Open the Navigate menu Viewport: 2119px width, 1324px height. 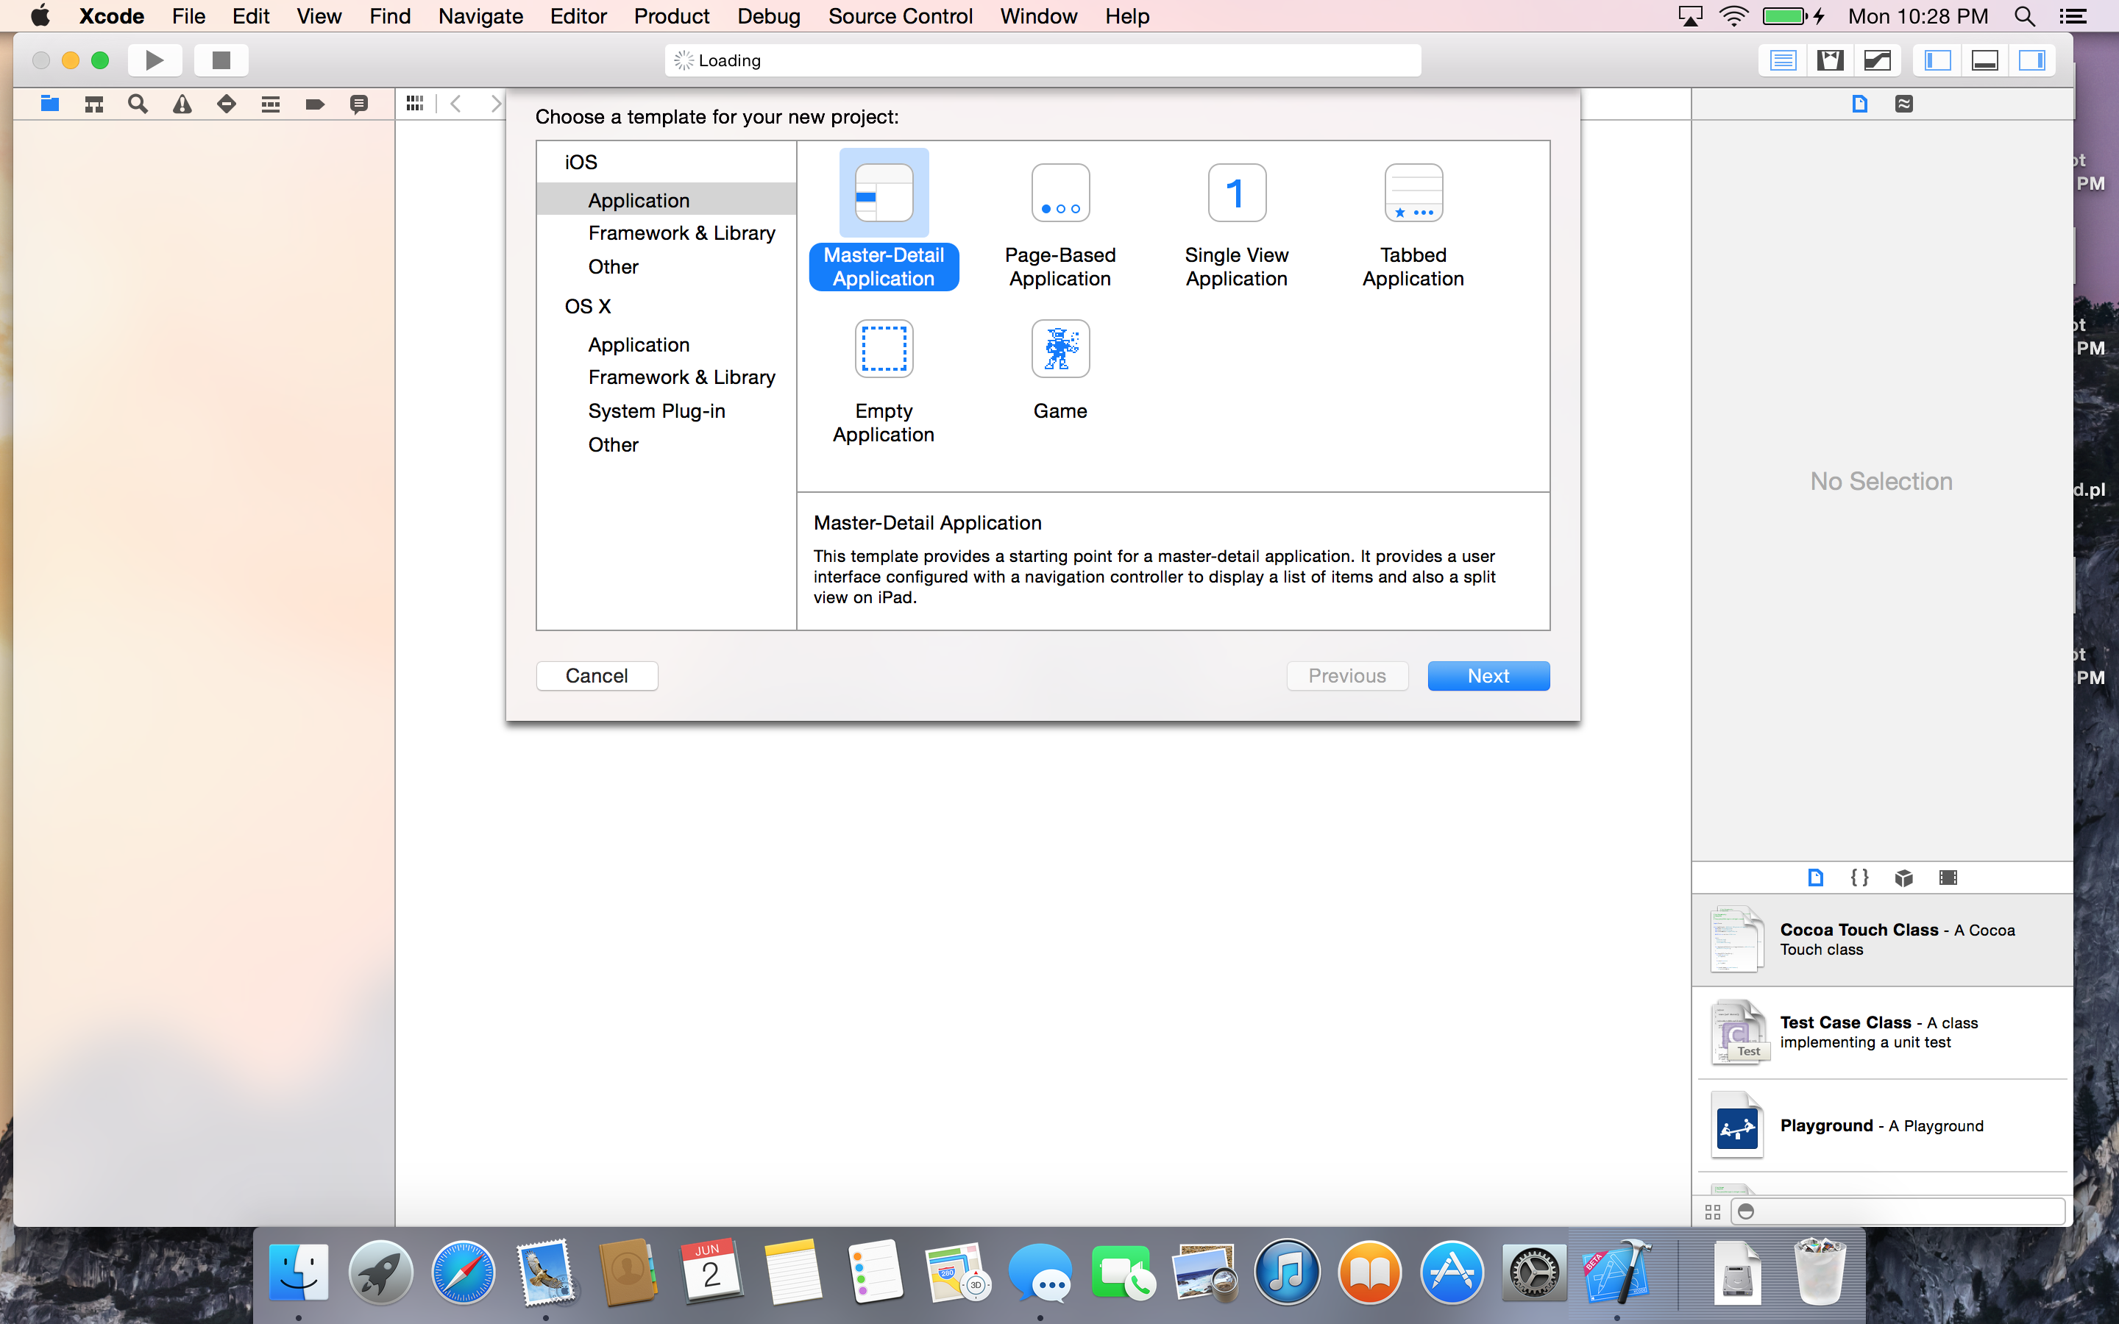[480, 15]
